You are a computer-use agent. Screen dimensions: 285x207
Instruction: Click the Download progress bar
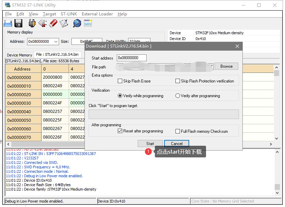coord(163,114)
